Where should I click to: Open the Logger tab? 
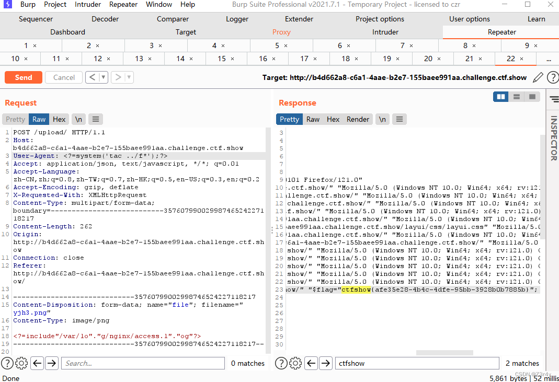pos(237,19)
